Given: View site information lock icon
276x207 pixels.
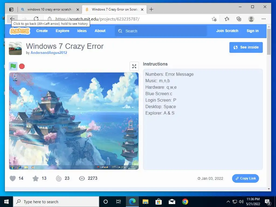Looking at the screenshot, I should 50,19.
